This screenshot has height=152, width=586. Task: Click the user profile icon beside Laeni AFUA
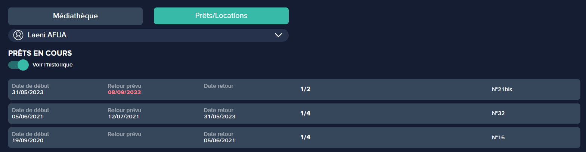(x=18, y=35)
